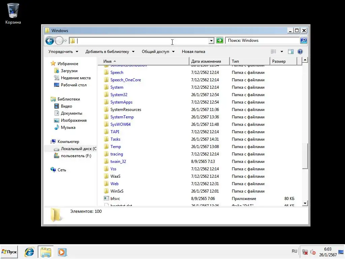
Task: Select the WaaS folder
Action: 115,176
